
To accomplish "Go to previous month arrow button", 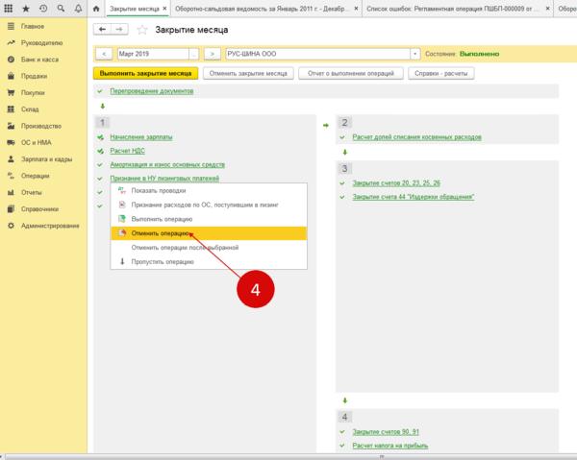I will pyautogui.click(x=104, y=54).
